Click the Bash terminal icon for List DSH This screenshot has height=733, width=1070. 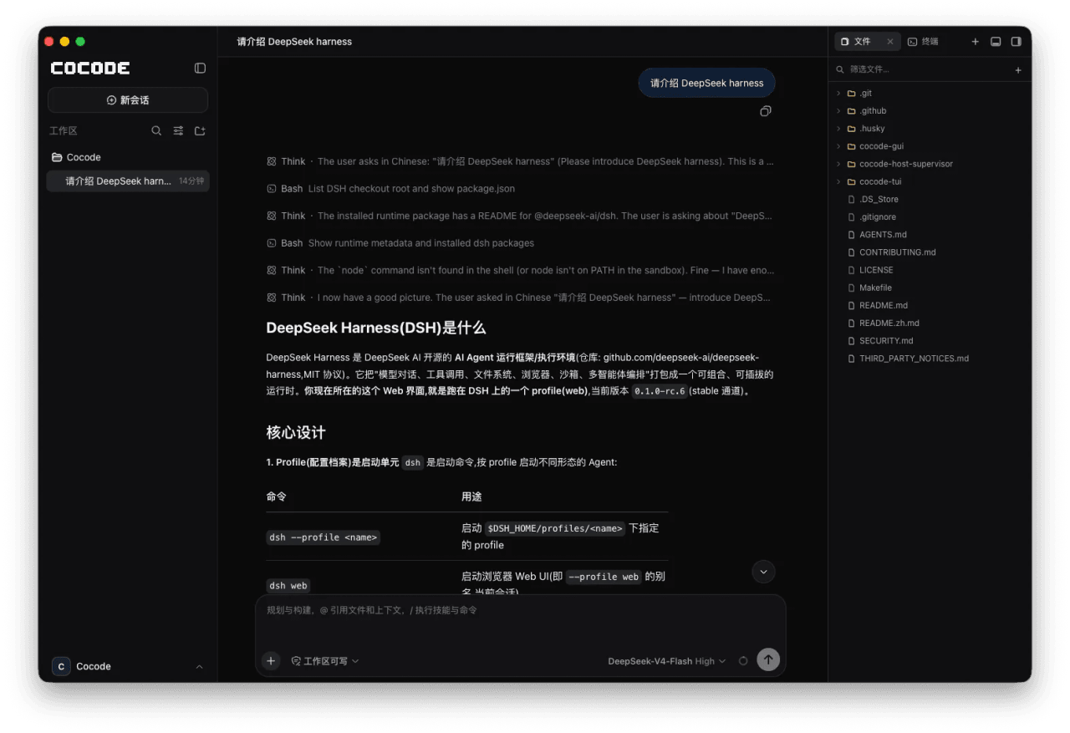point(272,189)
